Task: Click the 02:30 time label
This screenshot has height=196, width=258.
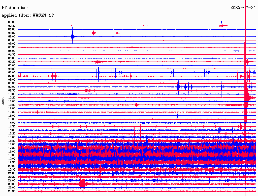Action: 12,40
